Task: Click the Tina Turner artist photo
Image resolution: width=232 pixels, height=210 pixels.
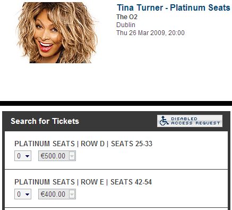Action: 57,33
